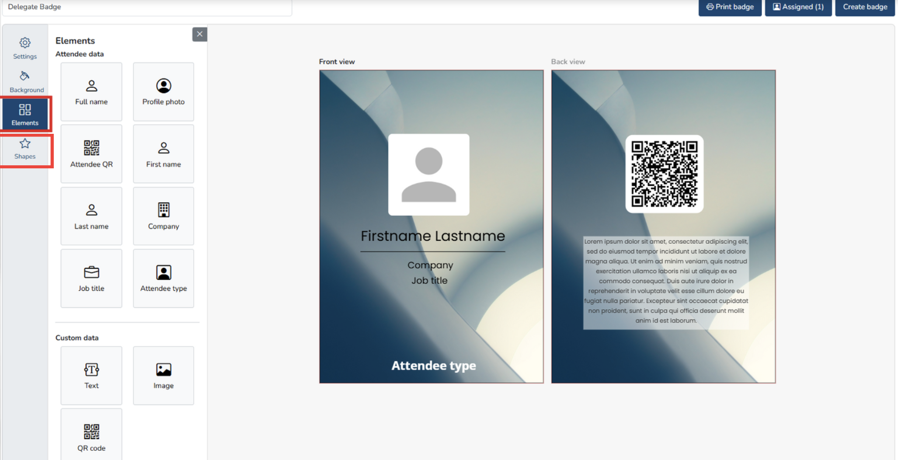Add a custom QR code element
The height and width of the screenshot is (460, 898).
click(x=91, y=436)
